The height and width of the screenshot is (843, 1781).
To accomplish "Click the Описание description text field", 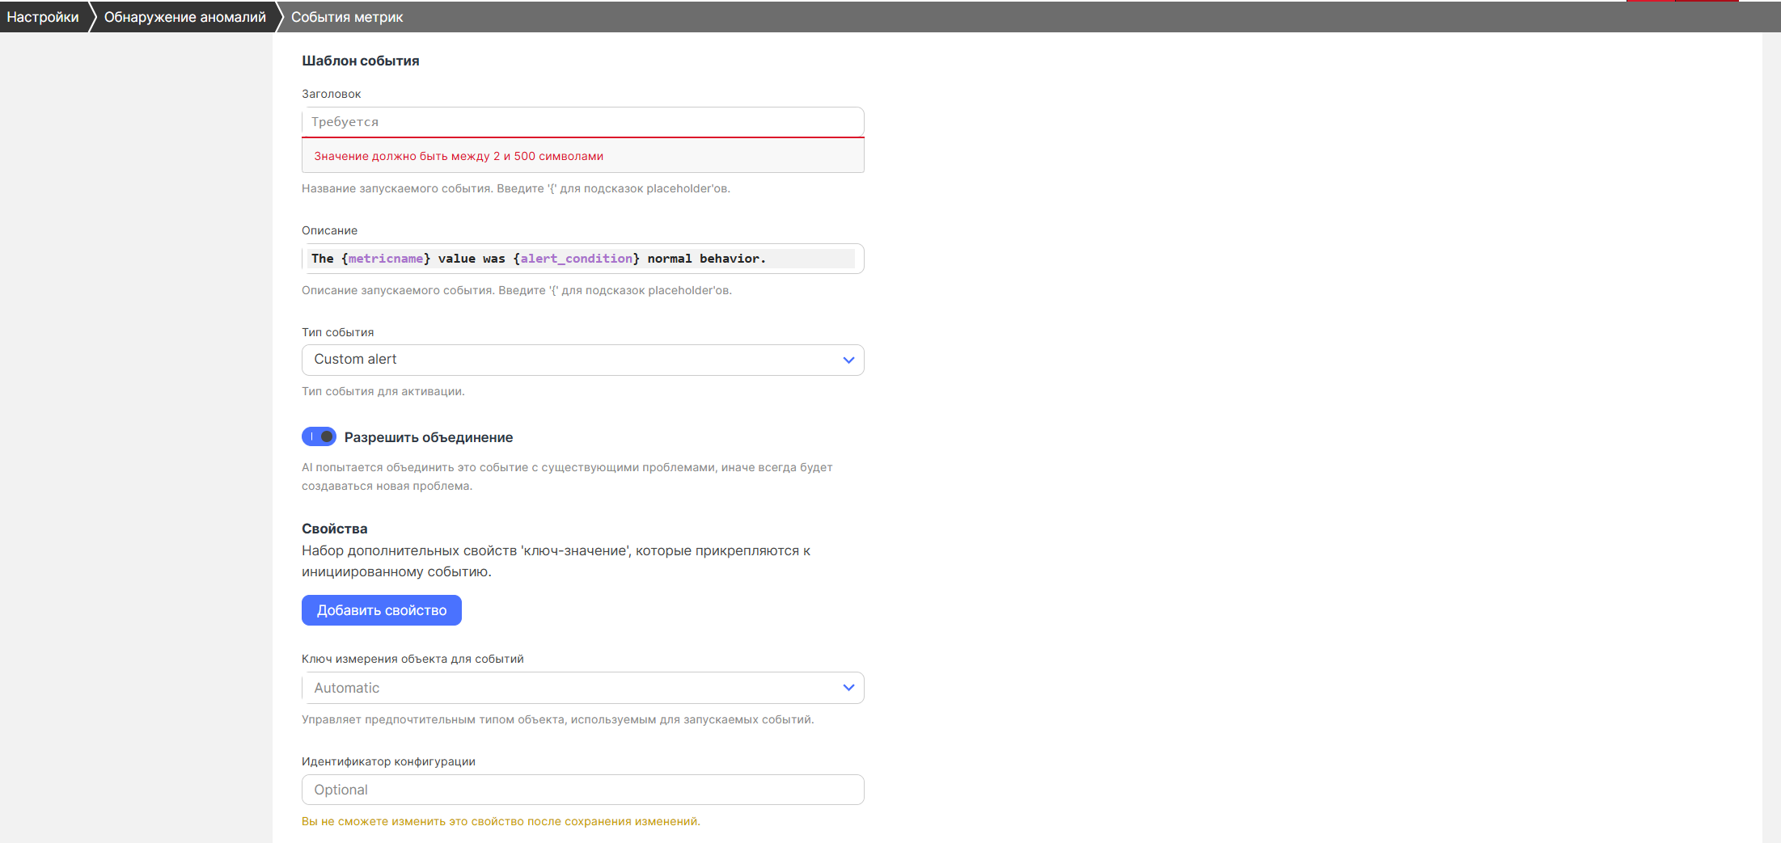I will tap(582, 259).
